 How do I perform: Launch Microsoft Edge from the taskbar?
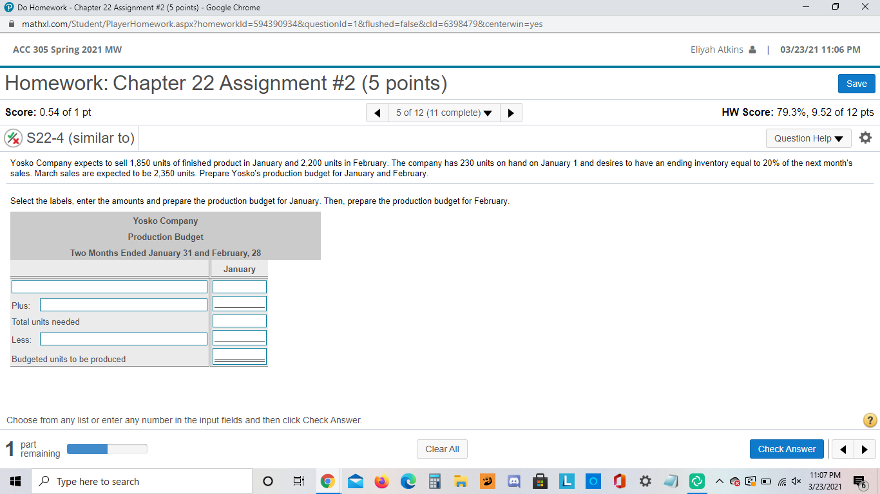click(x=408, y=480)
